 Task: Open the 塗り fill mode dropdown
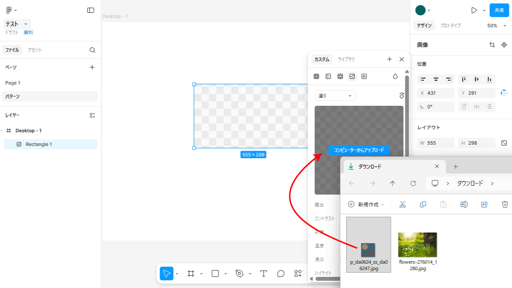coord(335,96)
